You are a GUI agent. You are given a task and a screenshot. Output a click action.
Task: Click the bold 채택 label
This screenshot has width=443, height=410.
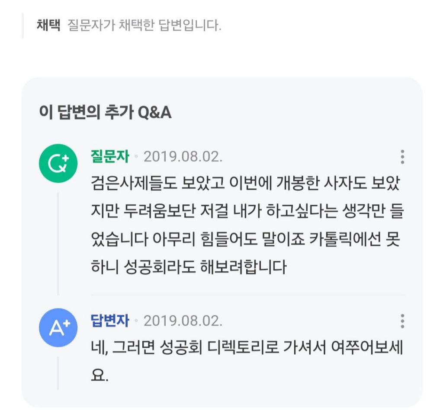48,25
